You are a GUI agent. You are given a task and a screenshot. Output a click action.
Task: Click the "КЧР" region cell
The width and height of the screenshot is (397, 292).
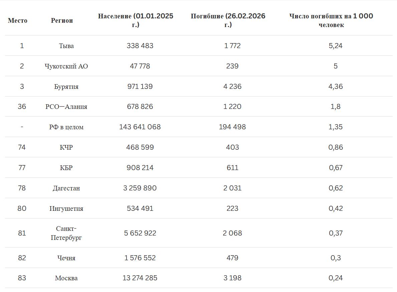(66, 147)
